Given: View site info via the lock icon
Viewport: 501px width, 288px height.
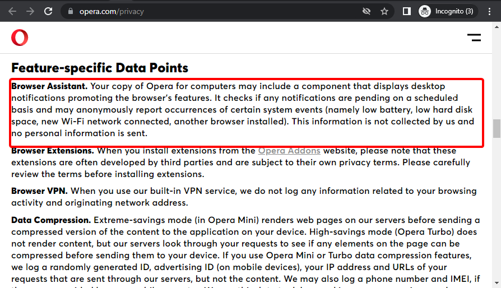Looking at the screenshot, I should click(71, 12).
